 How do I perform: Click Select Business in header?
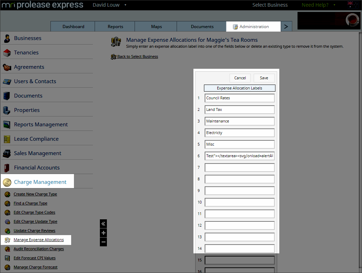click(x=270, y=5)
